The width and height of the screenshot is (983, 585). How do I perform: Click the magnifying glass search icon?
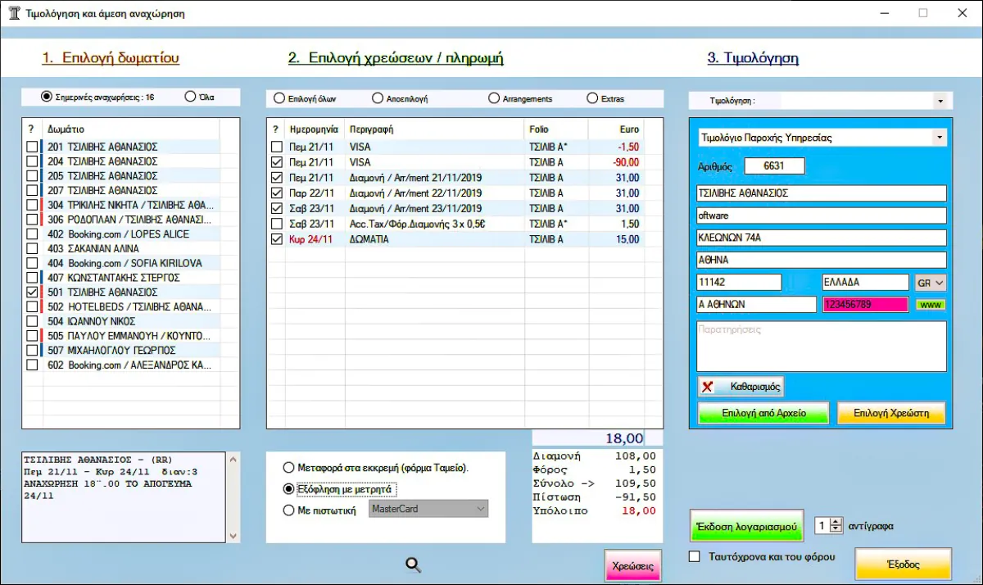(414, 564)
